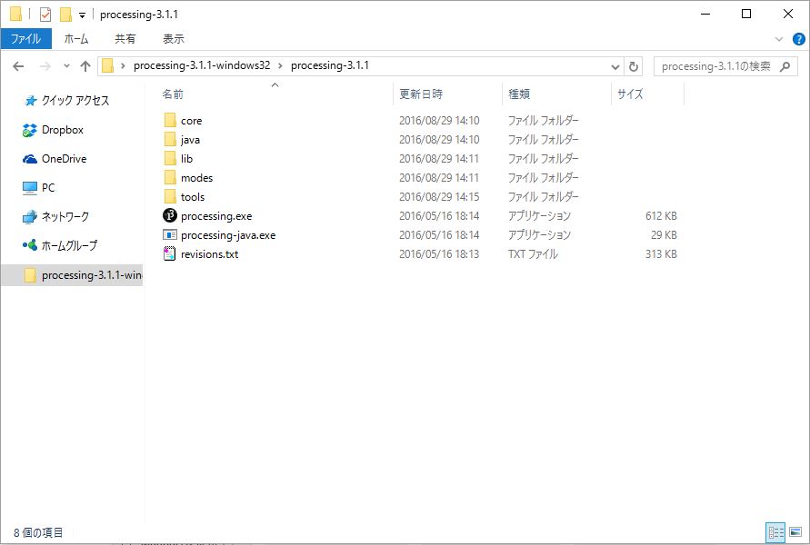Click processing-3.1.1 in the address path

(330, 65)
